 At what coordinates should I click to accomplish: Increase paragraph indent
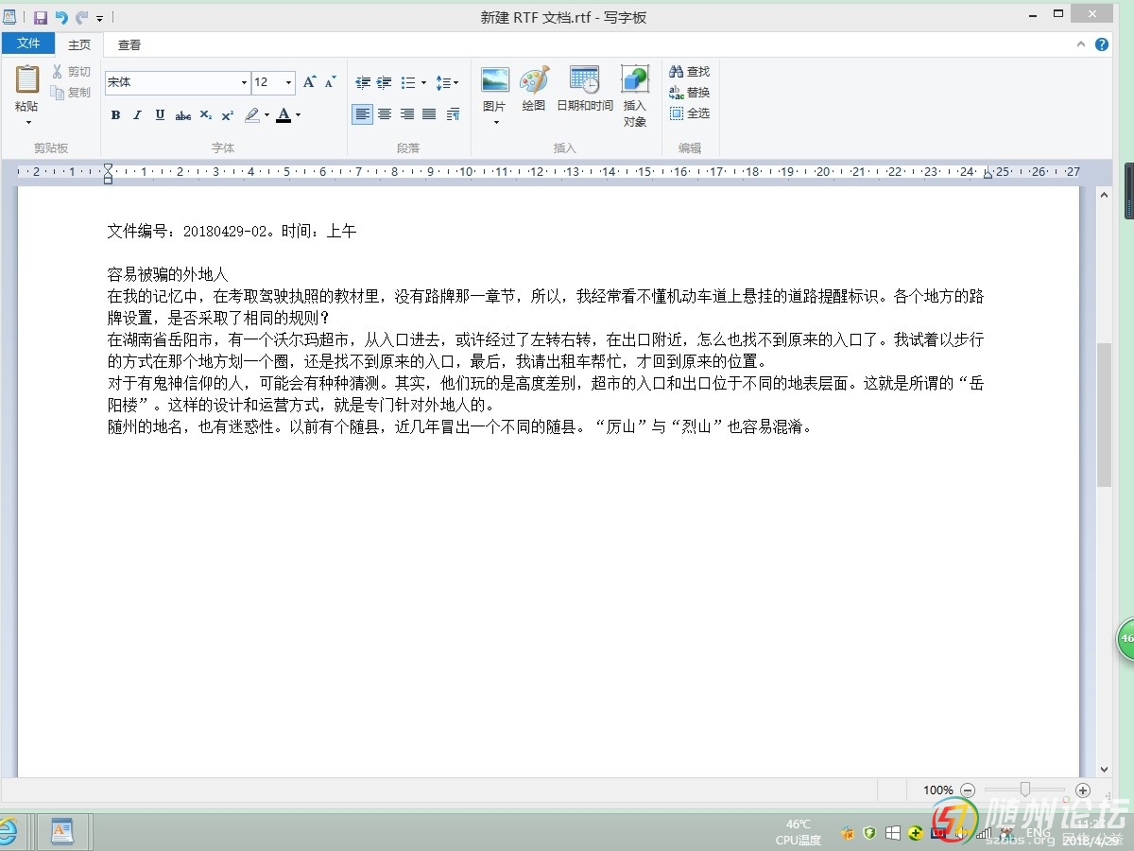click(385, 83)
